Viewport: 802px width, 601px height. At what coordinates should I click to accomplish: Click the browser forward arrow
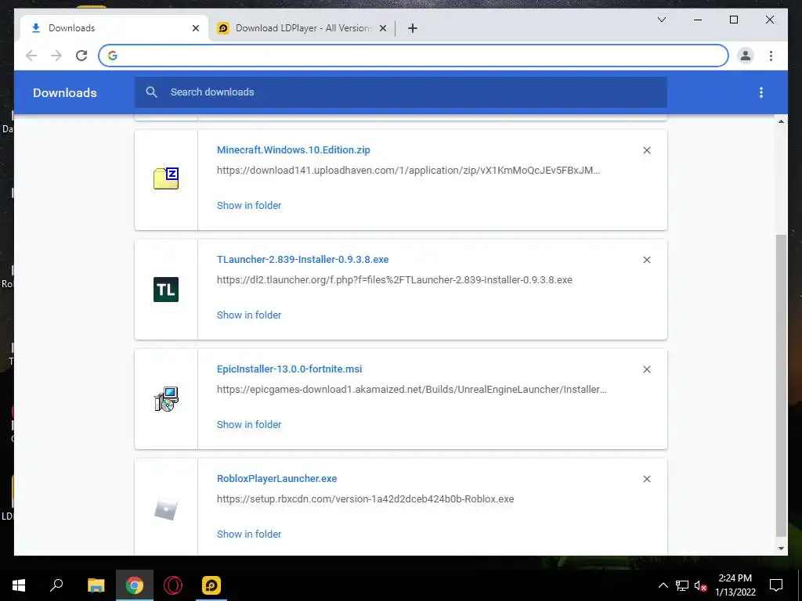56,56
